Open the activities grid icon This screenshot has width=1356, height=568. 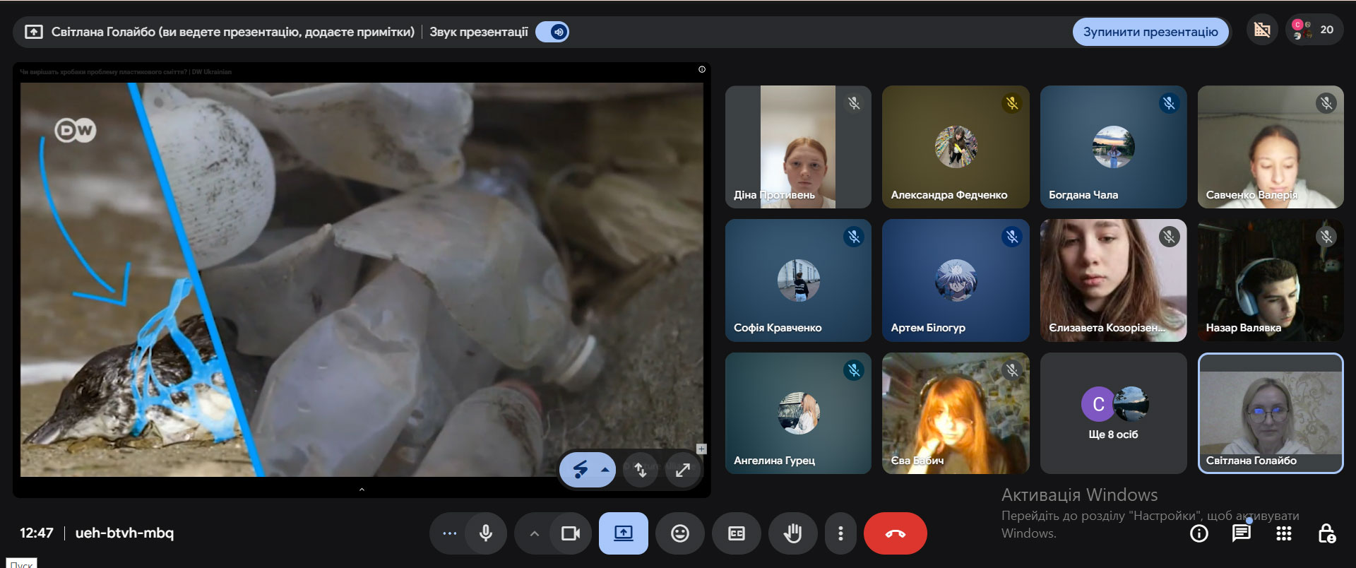(x=1283, y=533)
